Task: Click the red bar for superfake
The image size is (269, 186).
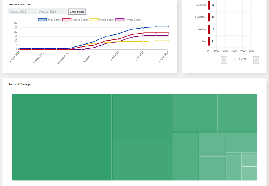Action: coord(209,17)
